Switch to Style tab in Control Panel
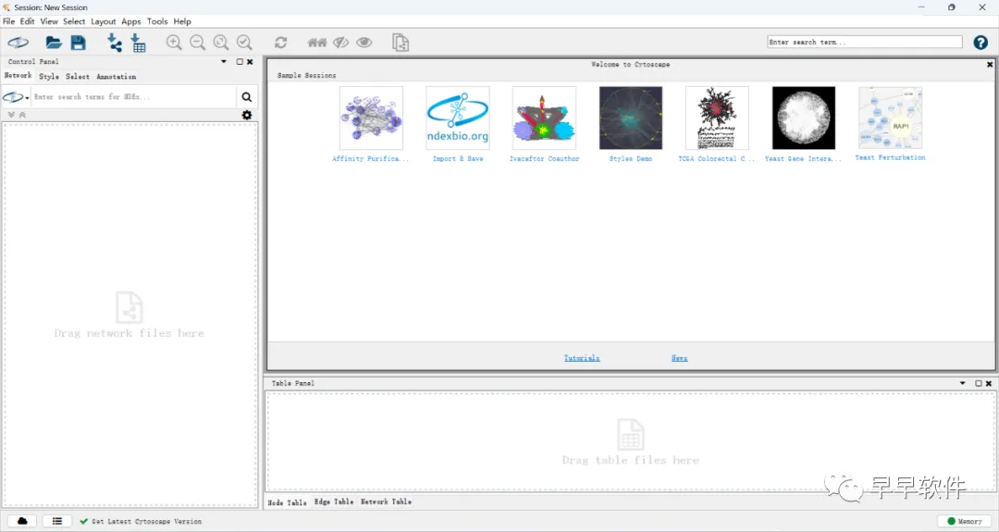The height and width of the screenshot is (532, 999). pyautogui.click(x=49, y=77)
